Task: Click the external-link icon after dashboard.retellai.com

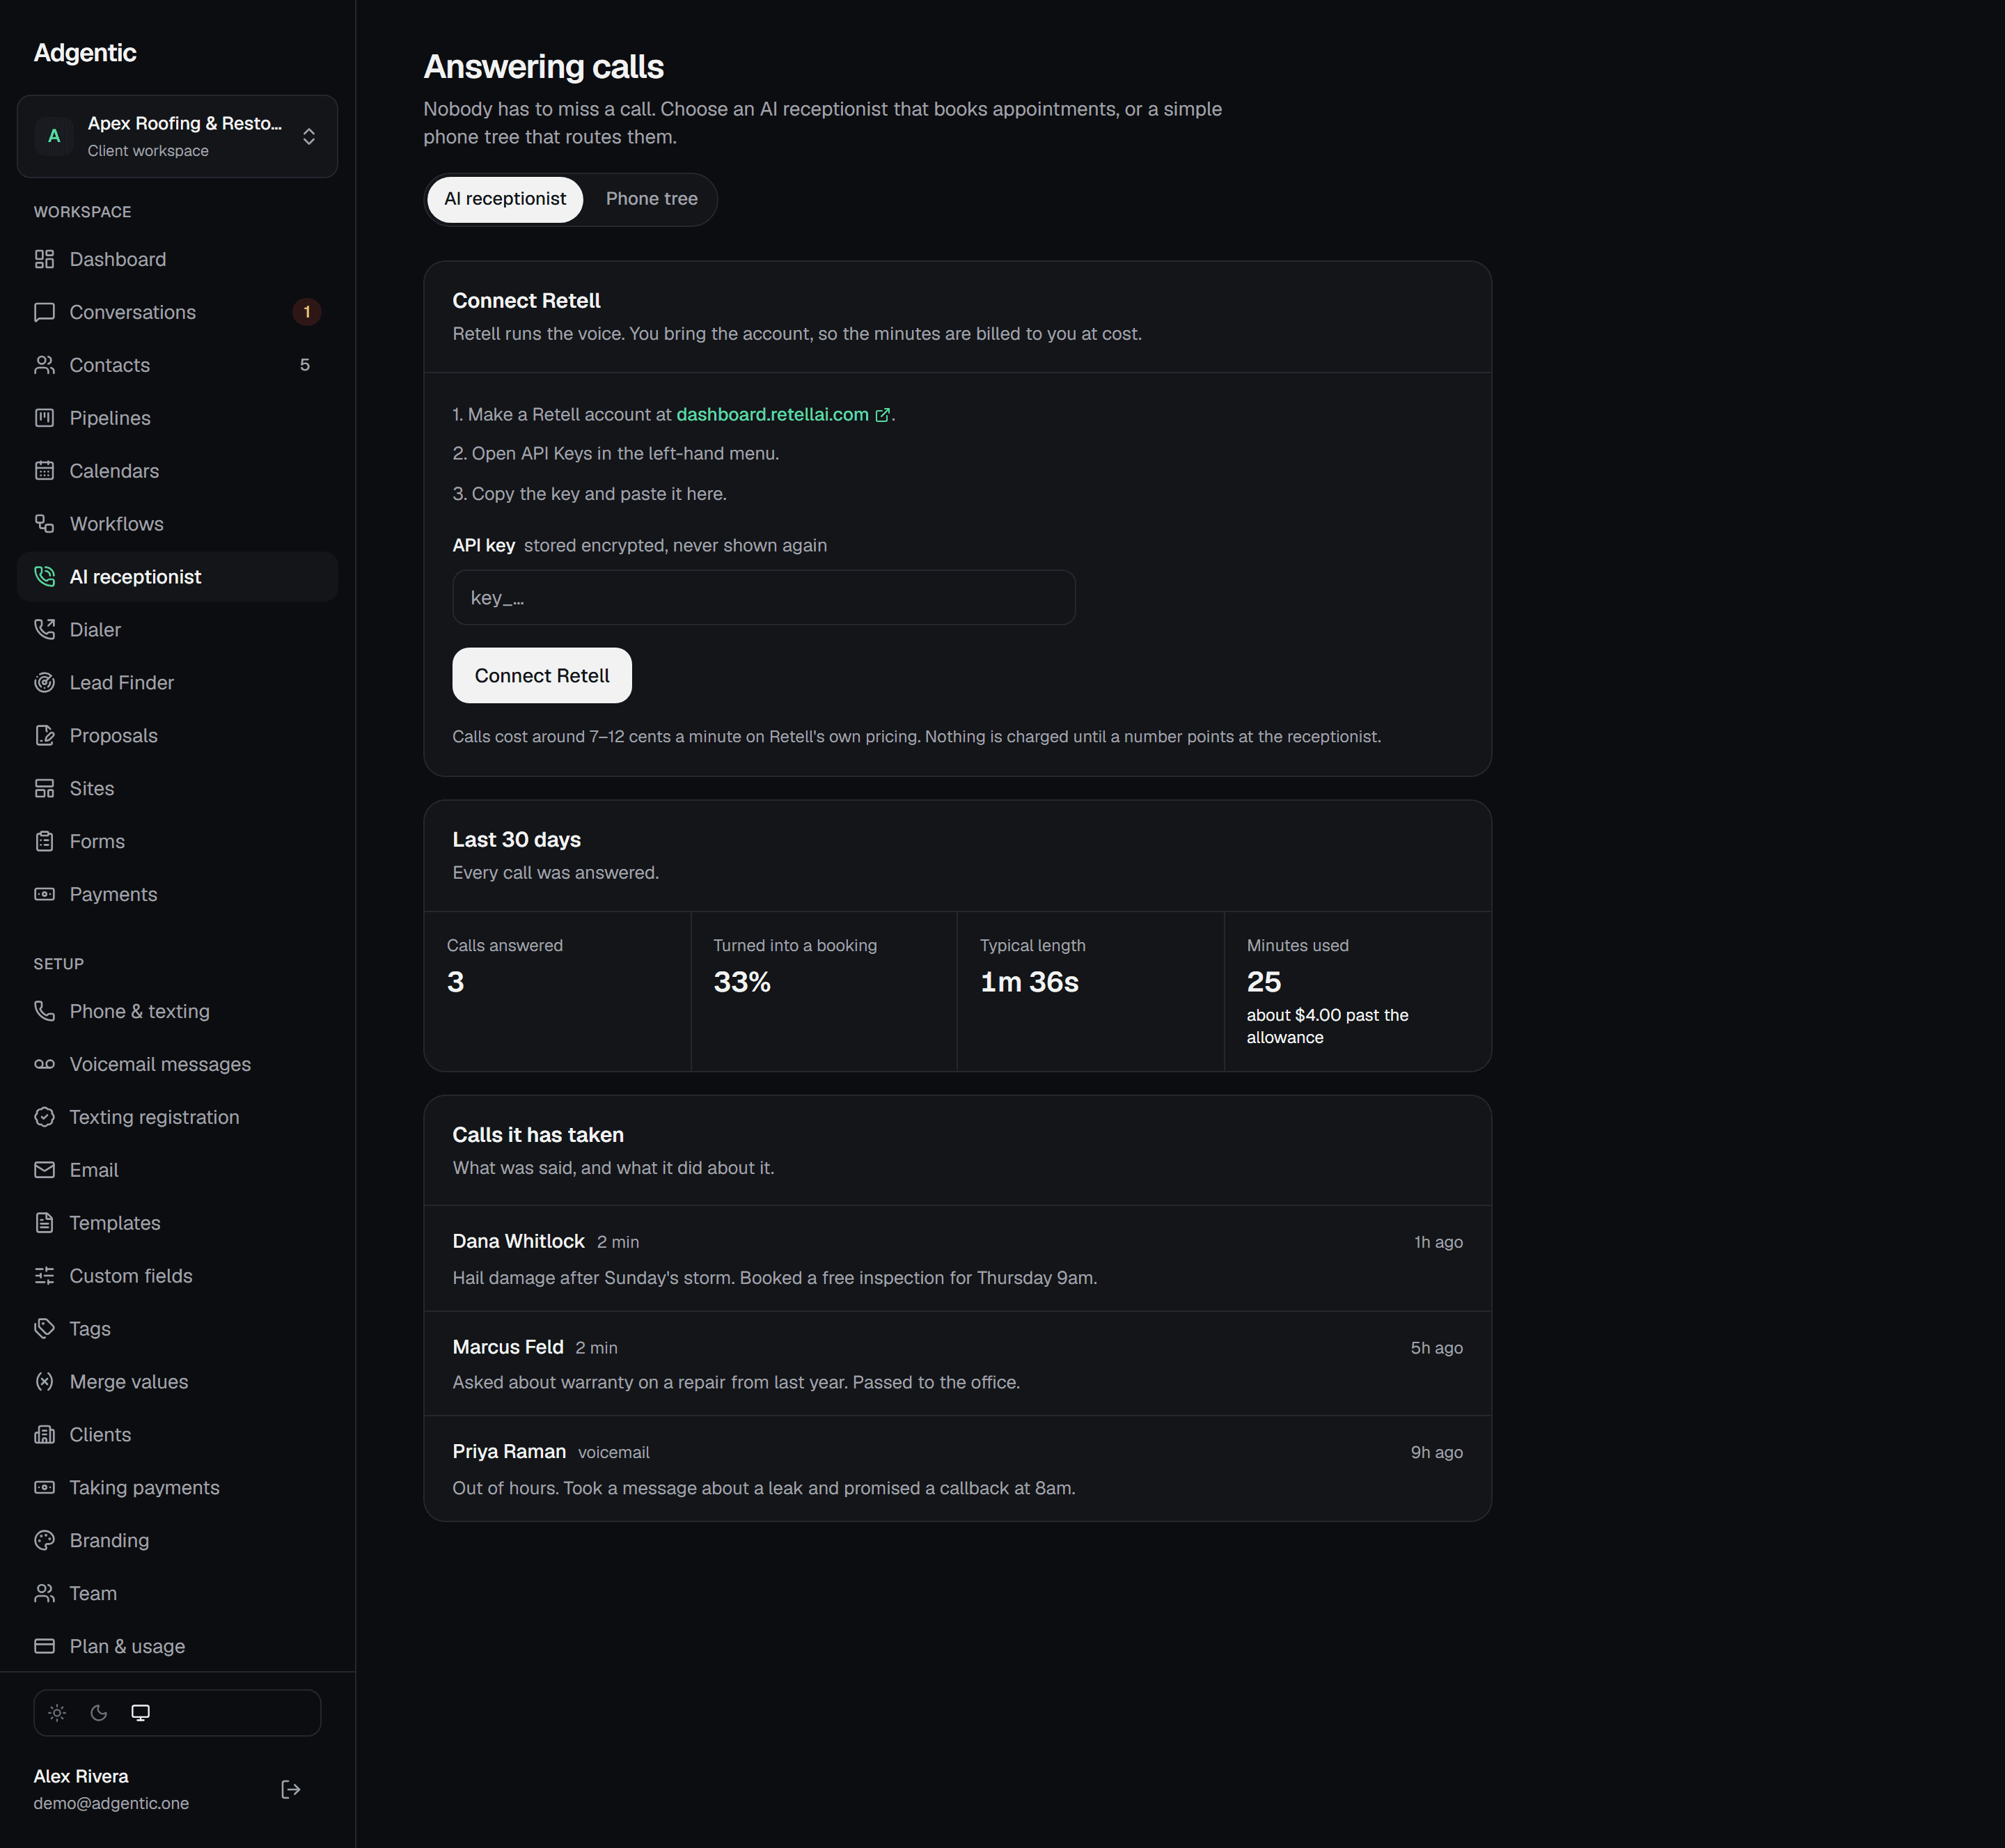Action: click(882, 415)
